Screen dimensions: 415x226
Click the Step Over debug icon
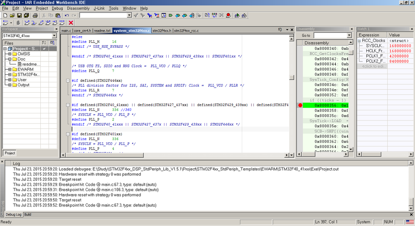[27, 23]
